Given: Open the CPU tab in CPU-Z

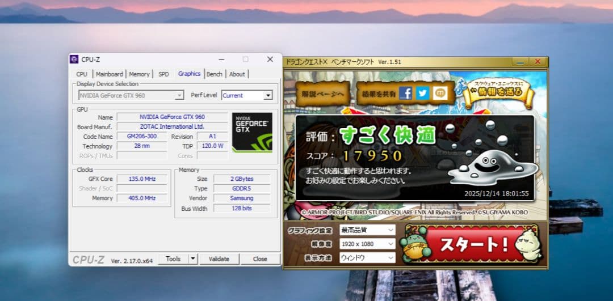Looking at the screenshot, I should coord(82,74).
